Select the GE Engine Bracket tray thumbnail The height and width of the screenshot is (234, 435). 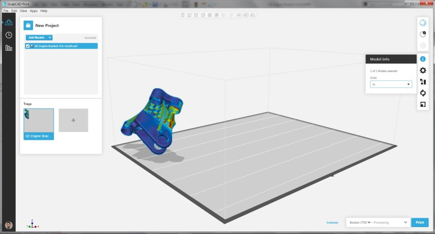point(39,124)
